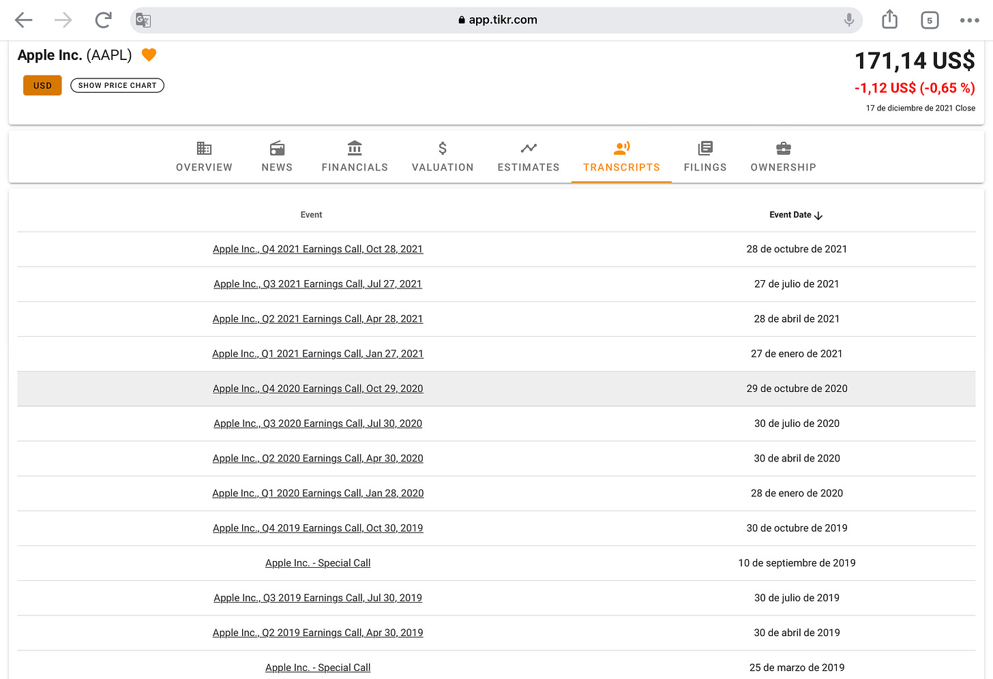This screenshot has width=993, height=679.
Task: Open Q2 2021 Earnings Call, Apr 28, 2021
Action: tap(318, 319)
